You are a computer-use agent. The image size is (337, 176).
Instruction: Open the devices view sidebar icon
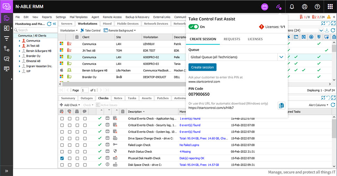click(x=7, y=18)
